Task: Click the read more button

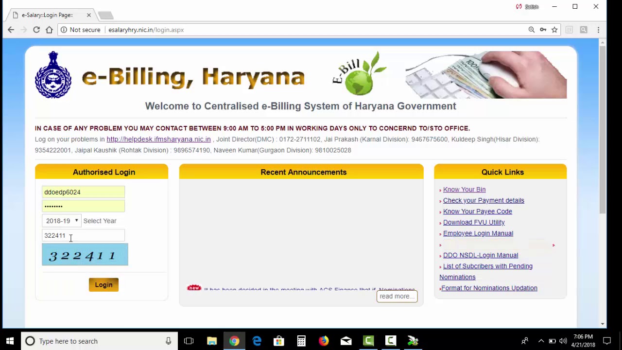Action: point(397,296)
